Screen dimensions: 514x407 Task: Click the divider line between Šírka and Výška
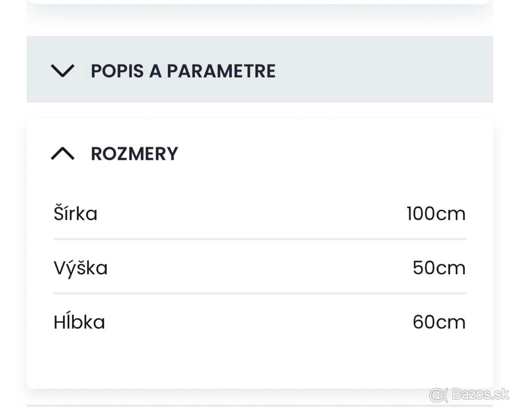click(260, 239)
